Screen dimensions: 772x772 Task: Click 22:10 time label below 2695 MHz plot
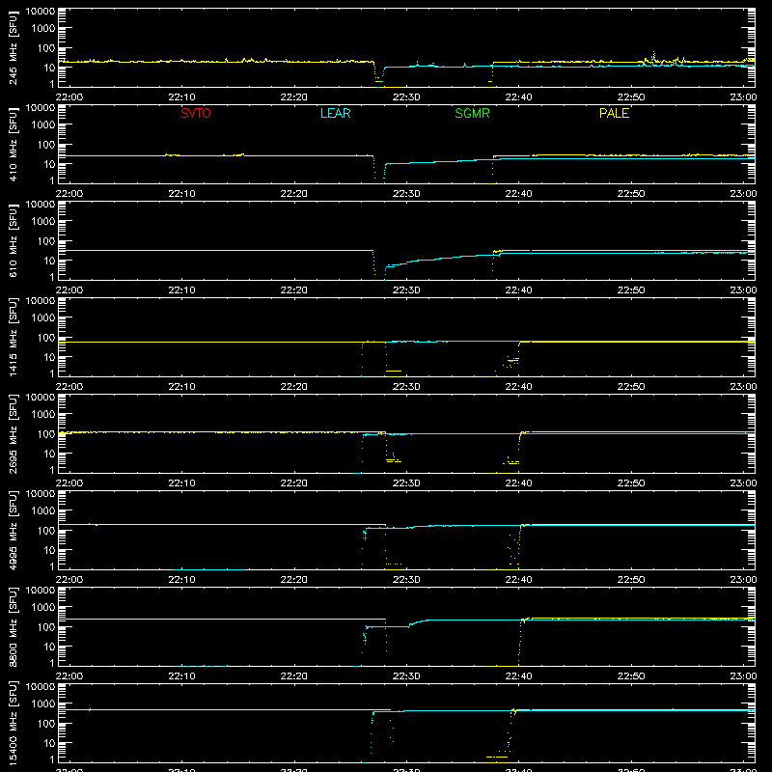(181, 483)
